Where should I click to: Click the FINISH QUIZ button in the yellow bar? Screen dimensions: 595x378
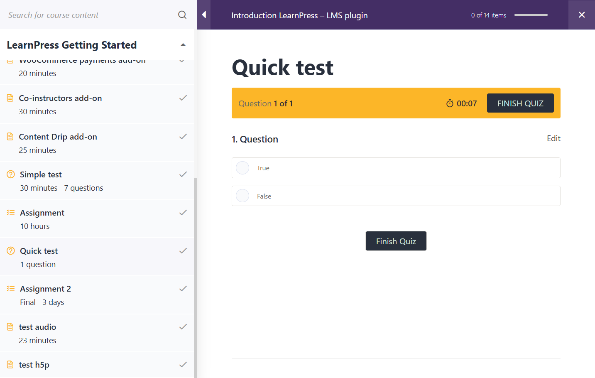click(520, 103)
